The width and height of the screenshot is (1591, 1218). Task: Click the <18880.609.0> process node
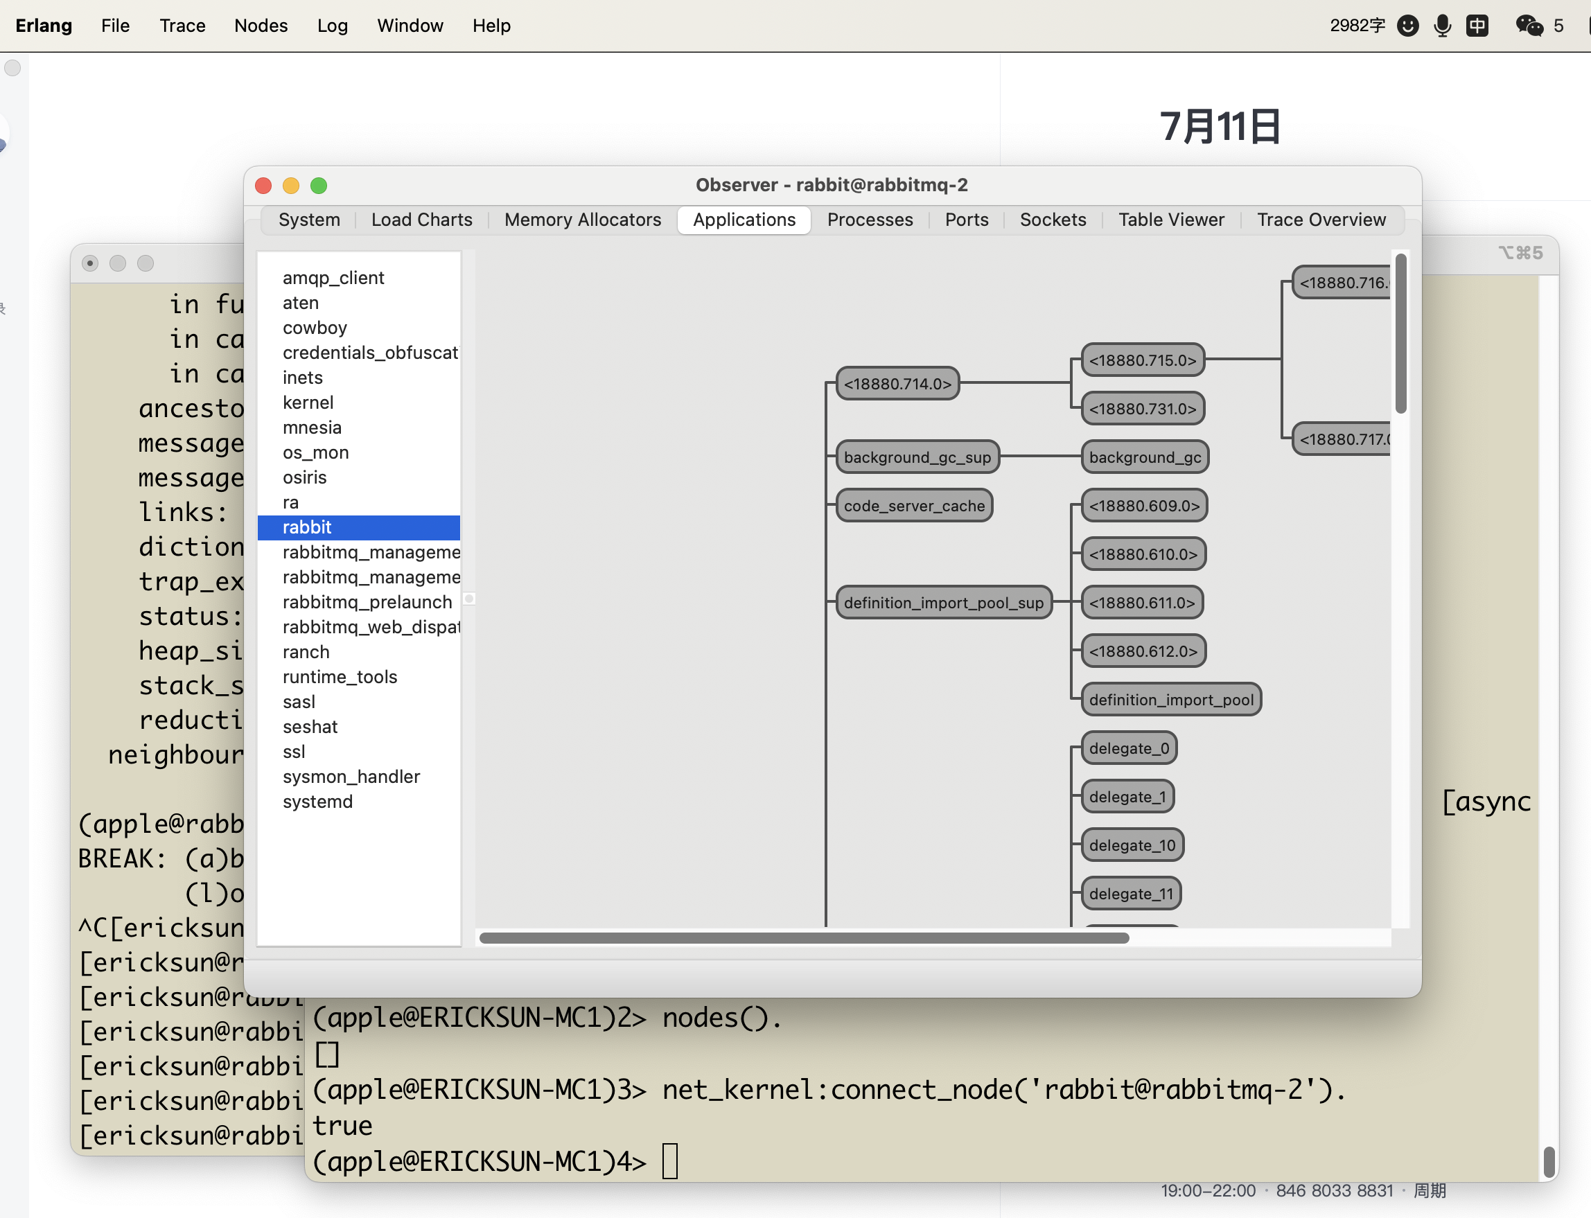click(1143, 506)
